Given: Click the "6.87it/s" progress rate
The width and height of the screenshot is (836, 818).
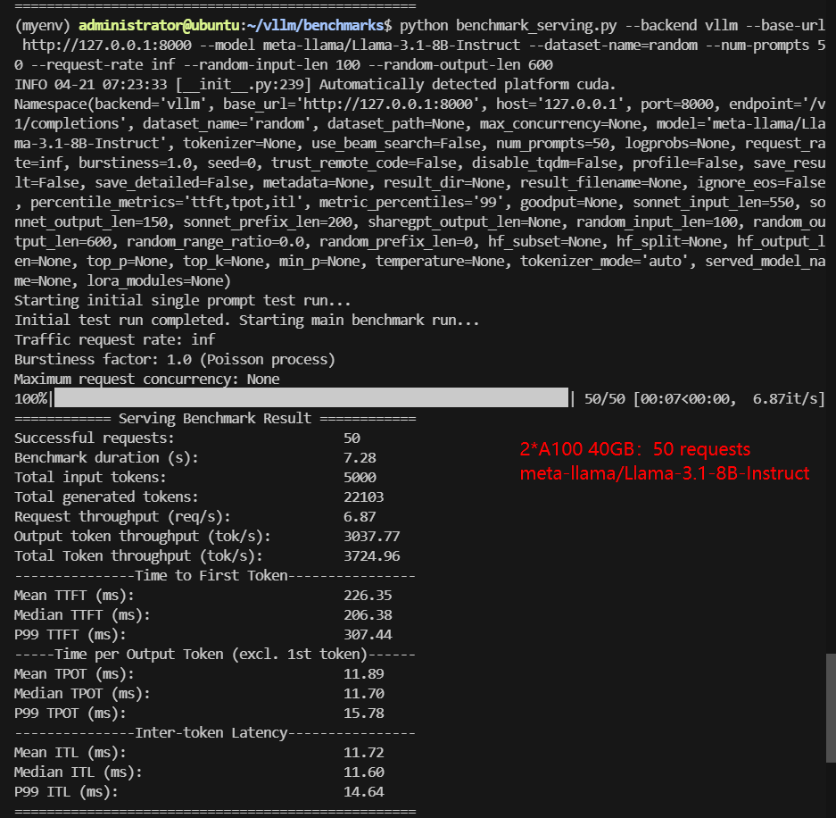Looking at the screenshot, I should [785, 398].
